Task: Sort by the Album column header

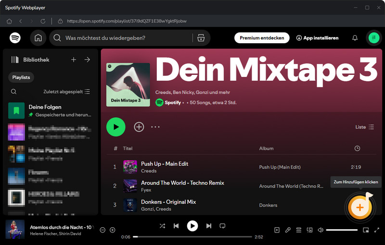Action: (x=266, y=148)
